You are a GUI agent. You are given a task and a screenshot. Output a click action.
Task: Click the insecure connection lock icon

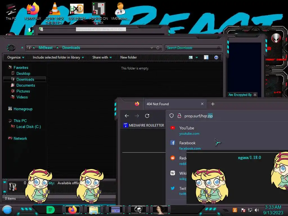coord(179,116)
